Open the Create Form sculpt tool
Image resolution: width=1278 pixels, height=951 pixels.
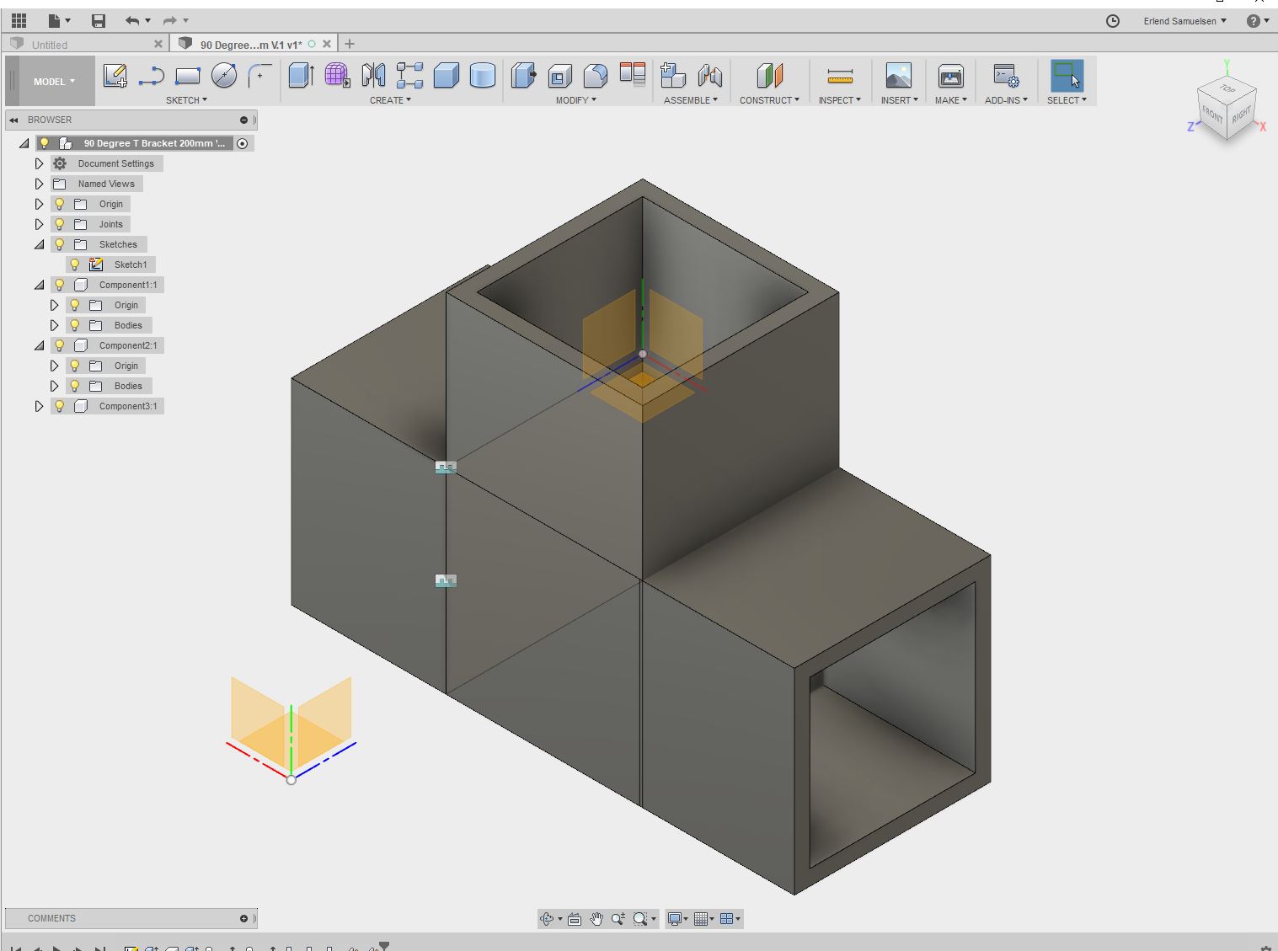coord(337,76)
